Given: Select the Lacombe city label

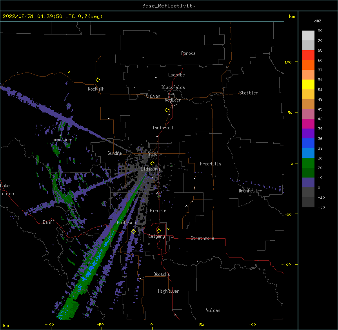Looking at the screenshot, I should 176,75.
